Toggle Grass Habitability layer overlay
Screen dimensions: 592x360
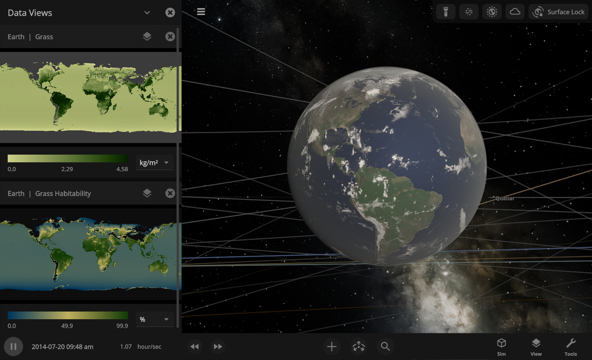147,193
